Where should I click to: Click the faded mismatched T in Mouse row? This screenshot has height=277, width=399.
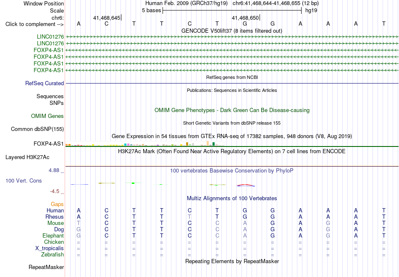(x=79, y=223)
